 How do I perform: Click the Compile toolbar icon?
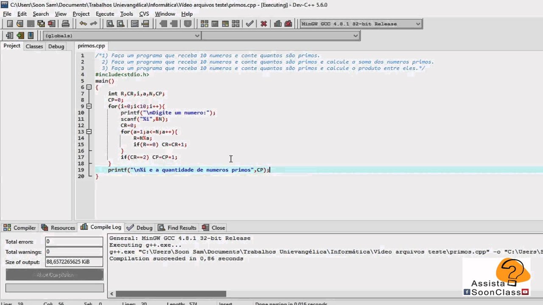tap(204, 24)
